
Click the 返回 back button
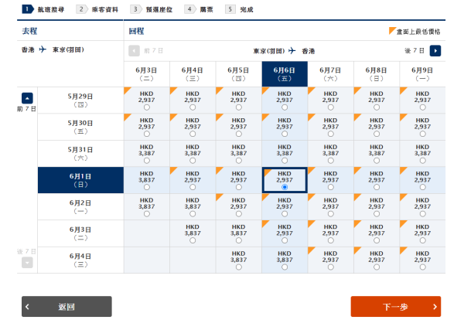(67, 307)
